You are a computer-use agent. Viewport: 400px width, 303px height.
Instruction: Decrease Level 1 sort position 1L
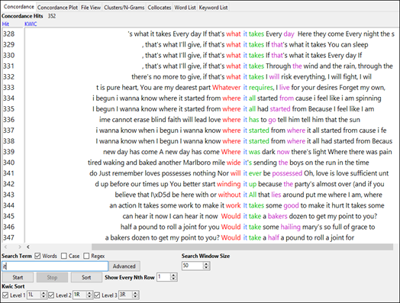pos(44,297)
